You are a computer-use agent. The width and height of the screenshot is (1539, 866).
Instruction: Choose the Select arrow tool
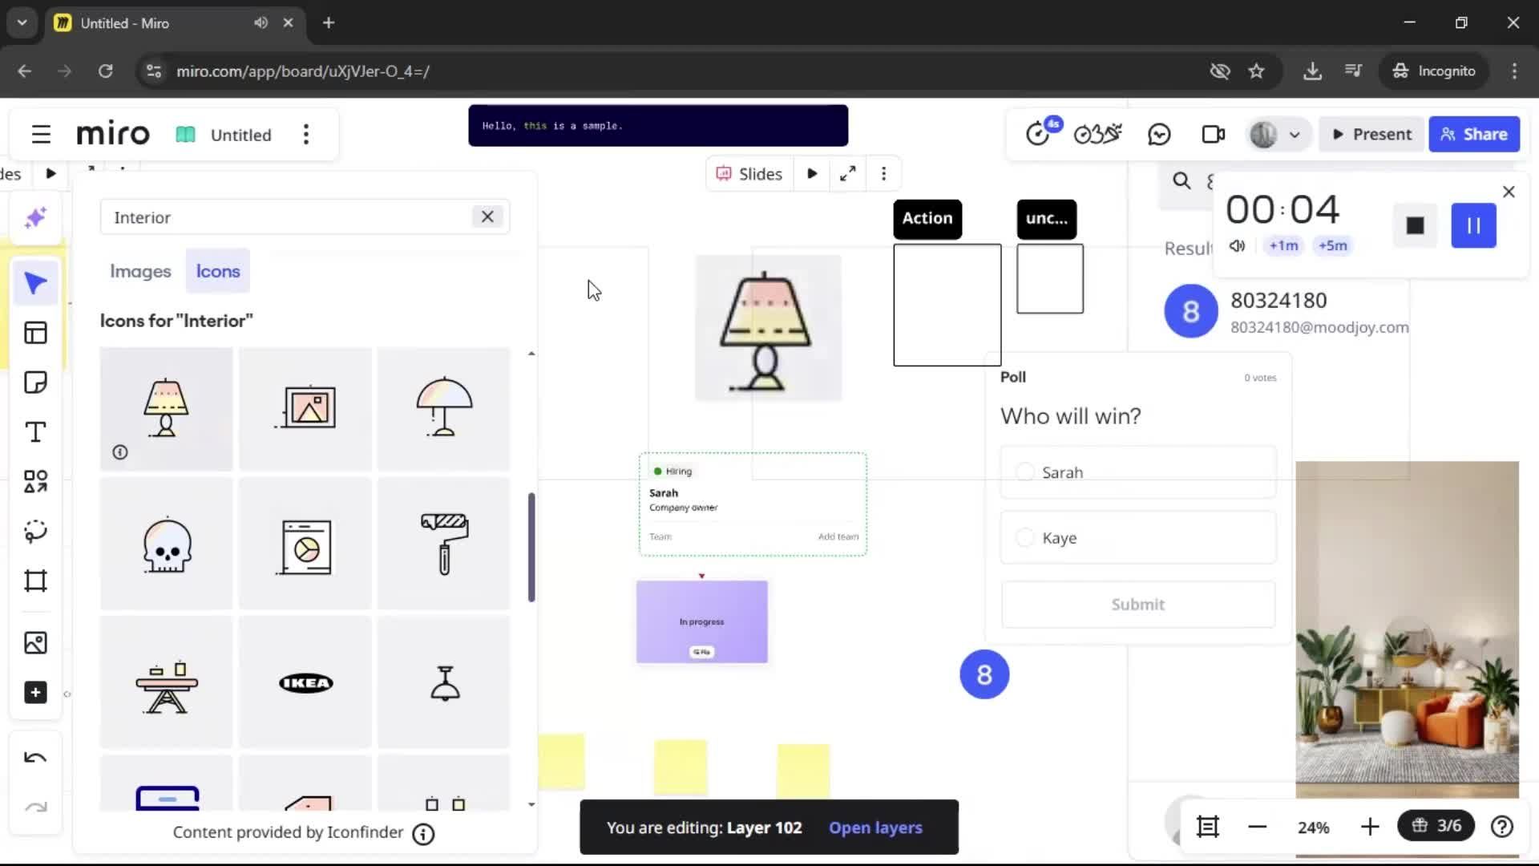[35, 283]
